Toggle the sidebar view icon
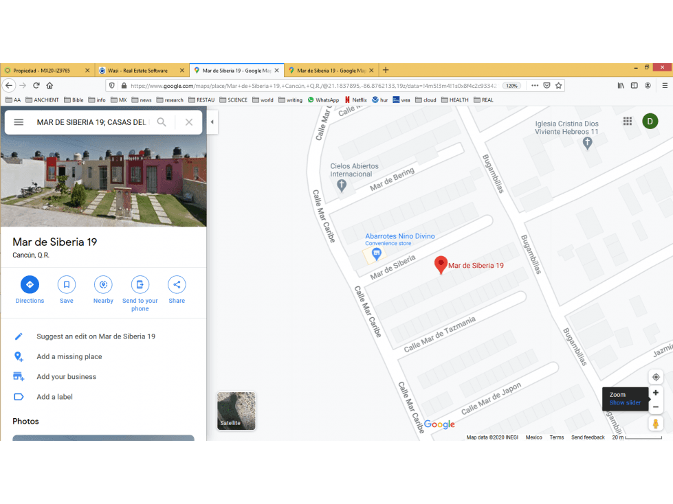 pos(635,86)
